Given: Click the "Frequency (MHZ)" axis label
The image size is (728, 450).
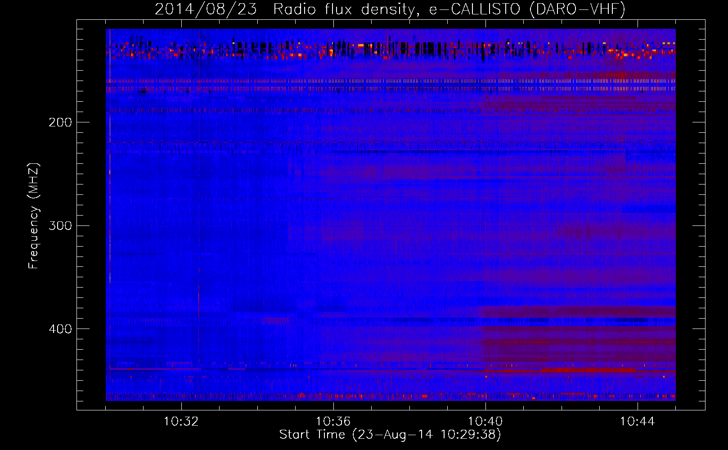Looking at the screenshot, I should click(x=34, y=216).
